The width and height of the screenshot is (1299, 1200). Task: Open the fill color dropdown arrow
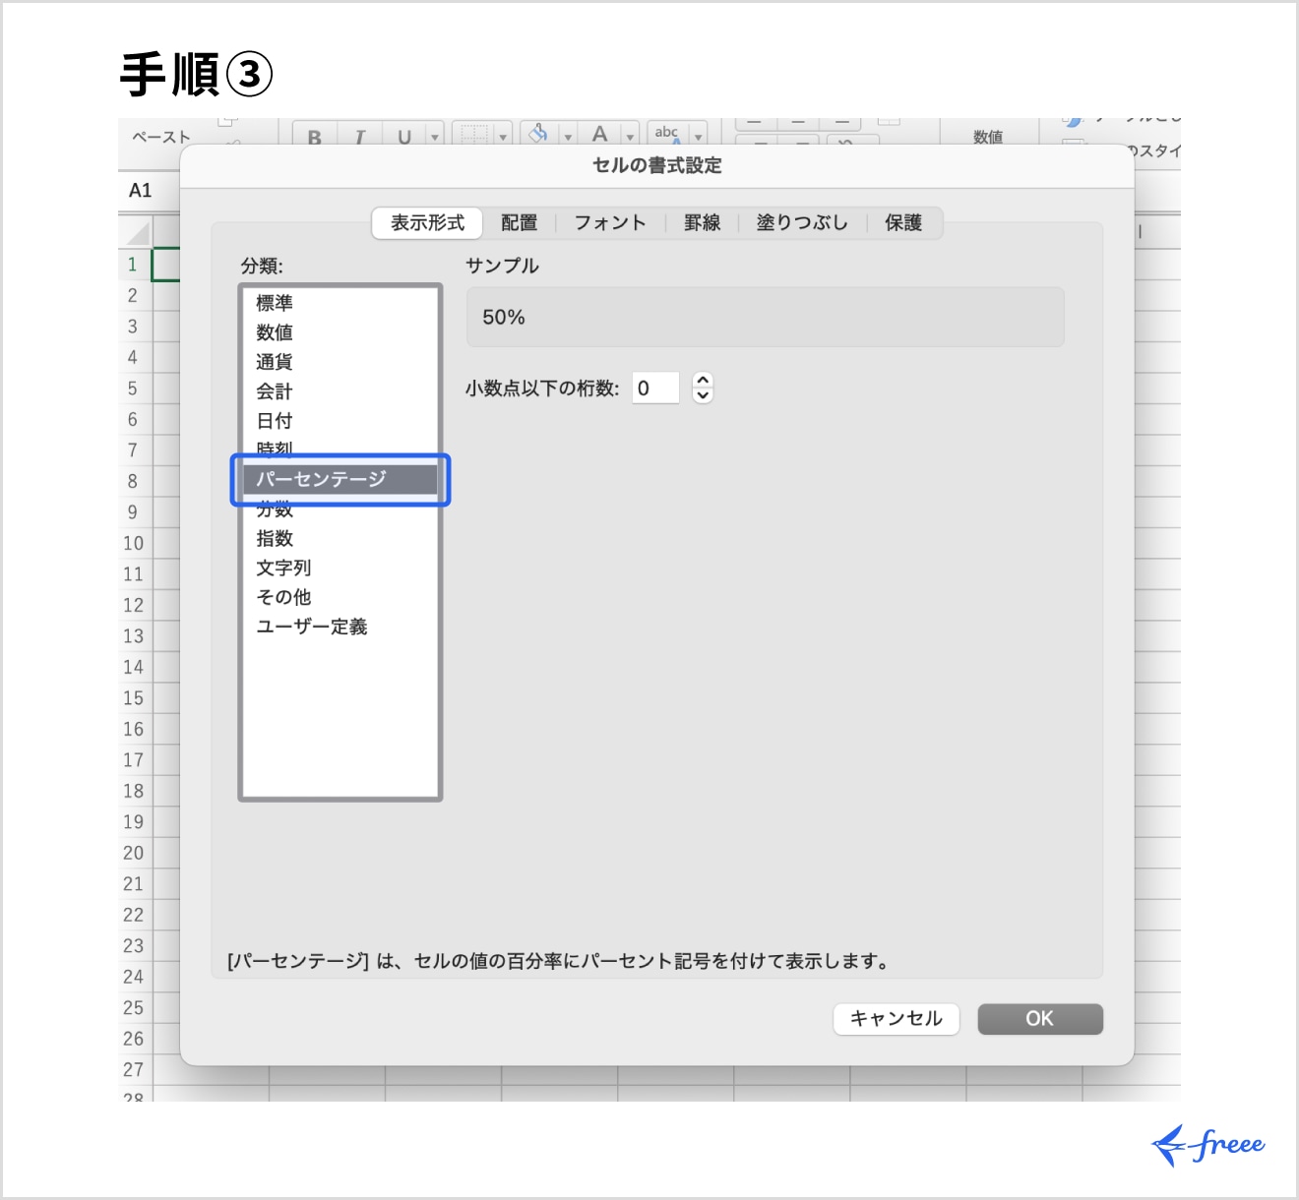[x=566, y=135]
